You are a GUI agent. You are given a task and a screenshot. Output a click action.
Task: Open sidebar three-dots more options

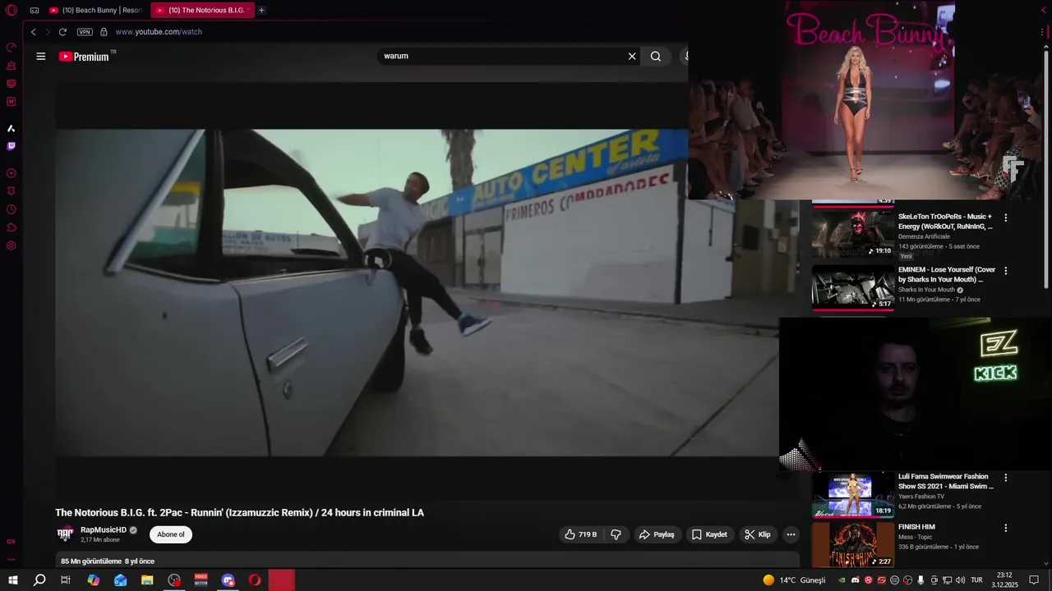coord(12,560)
